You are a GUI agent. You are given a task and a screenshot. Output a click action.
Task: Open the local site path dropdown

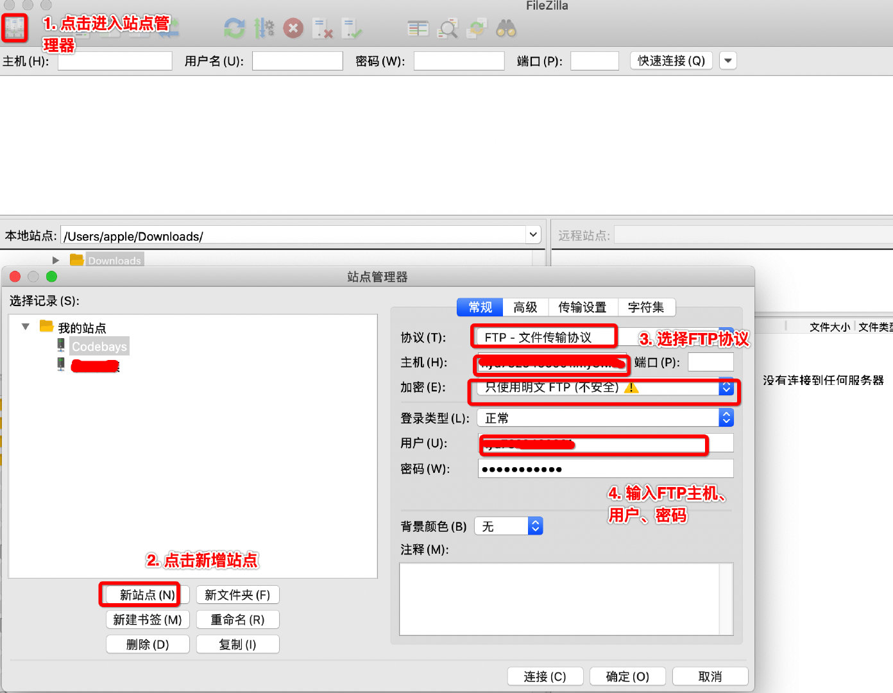tap(532, 235)
